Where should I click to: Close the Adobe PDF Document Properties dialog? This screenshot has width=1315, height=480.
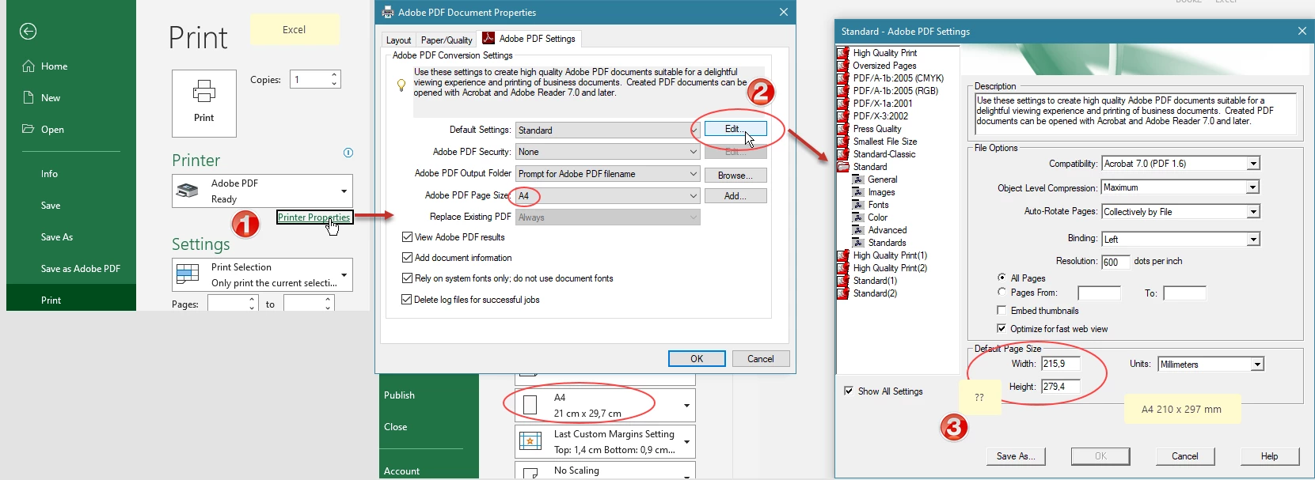(784, 12)
